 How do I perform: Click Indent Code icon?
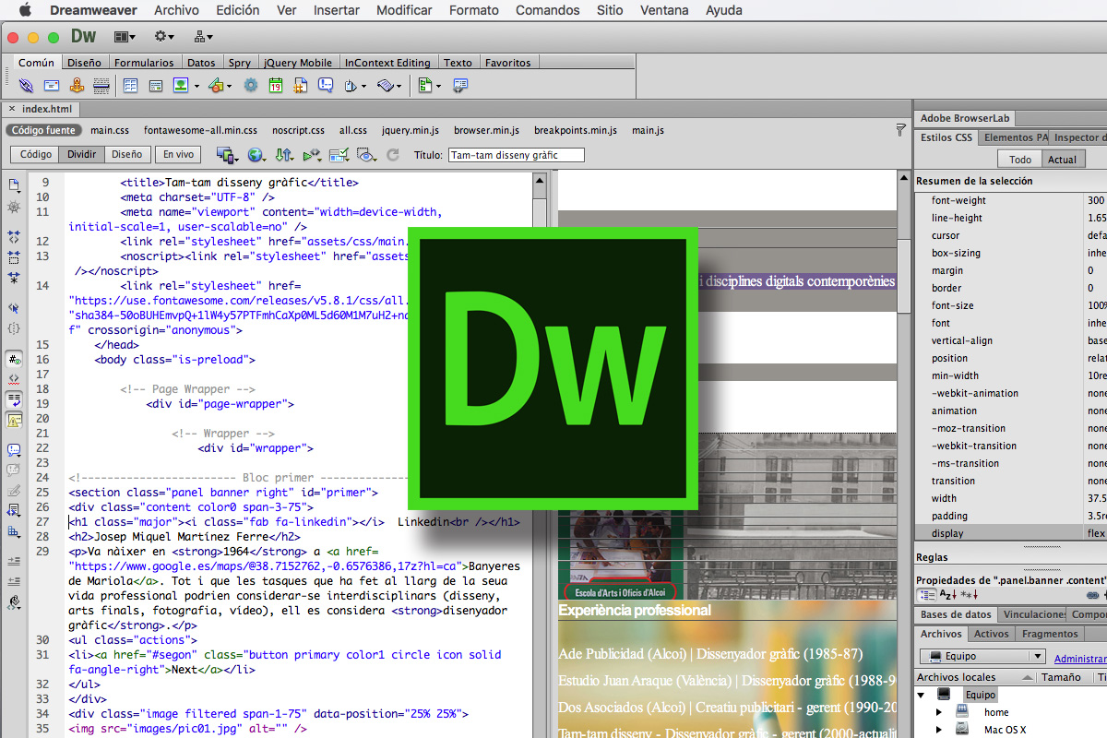click(14, 561)
